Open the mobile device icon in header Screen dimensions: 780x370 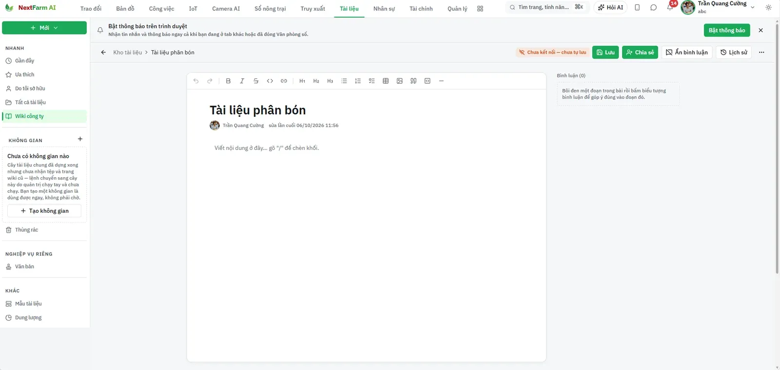click(x=637, y=7)
